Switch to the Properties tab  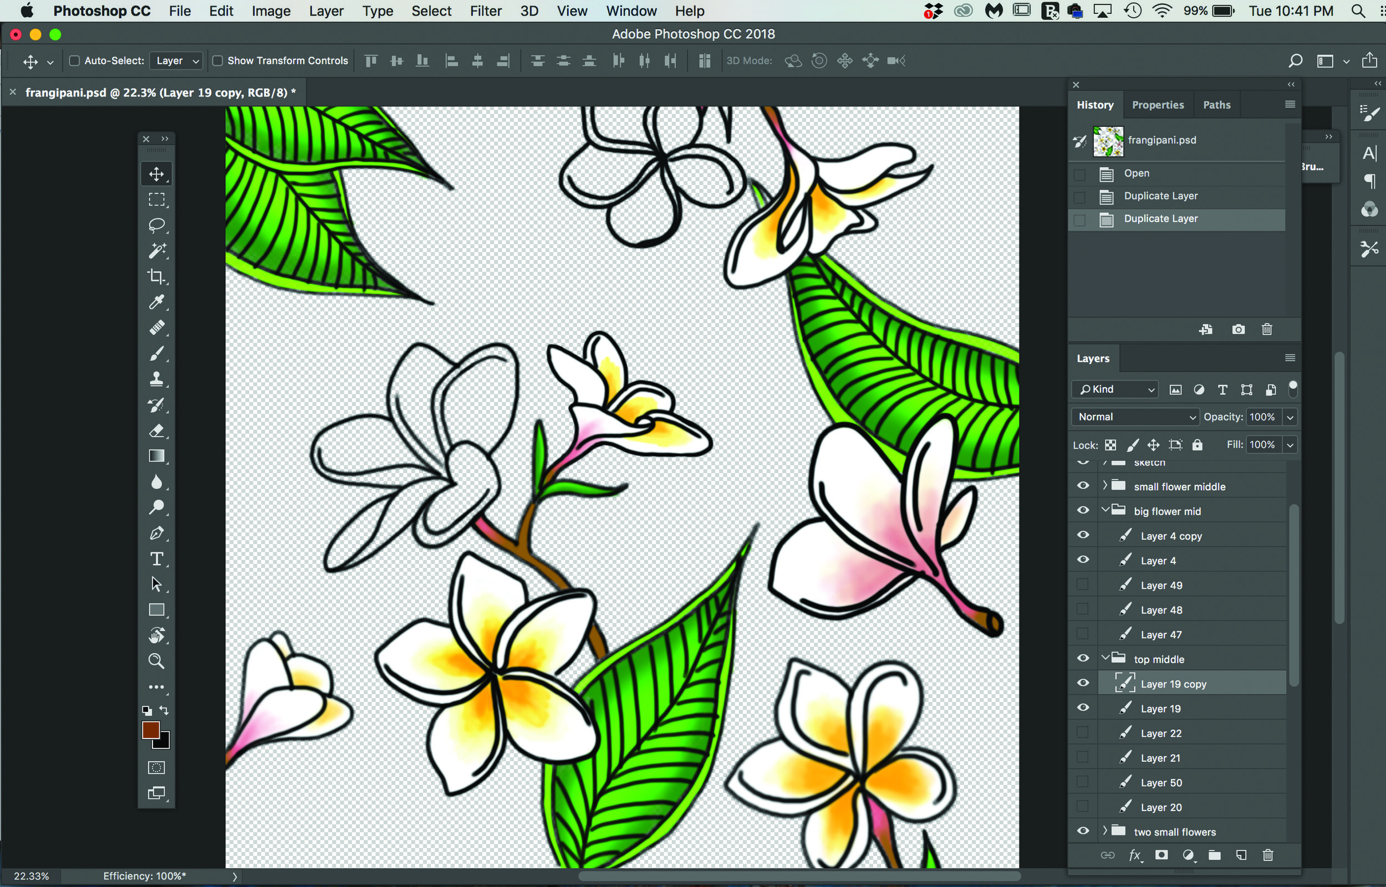click(1157, 105)
